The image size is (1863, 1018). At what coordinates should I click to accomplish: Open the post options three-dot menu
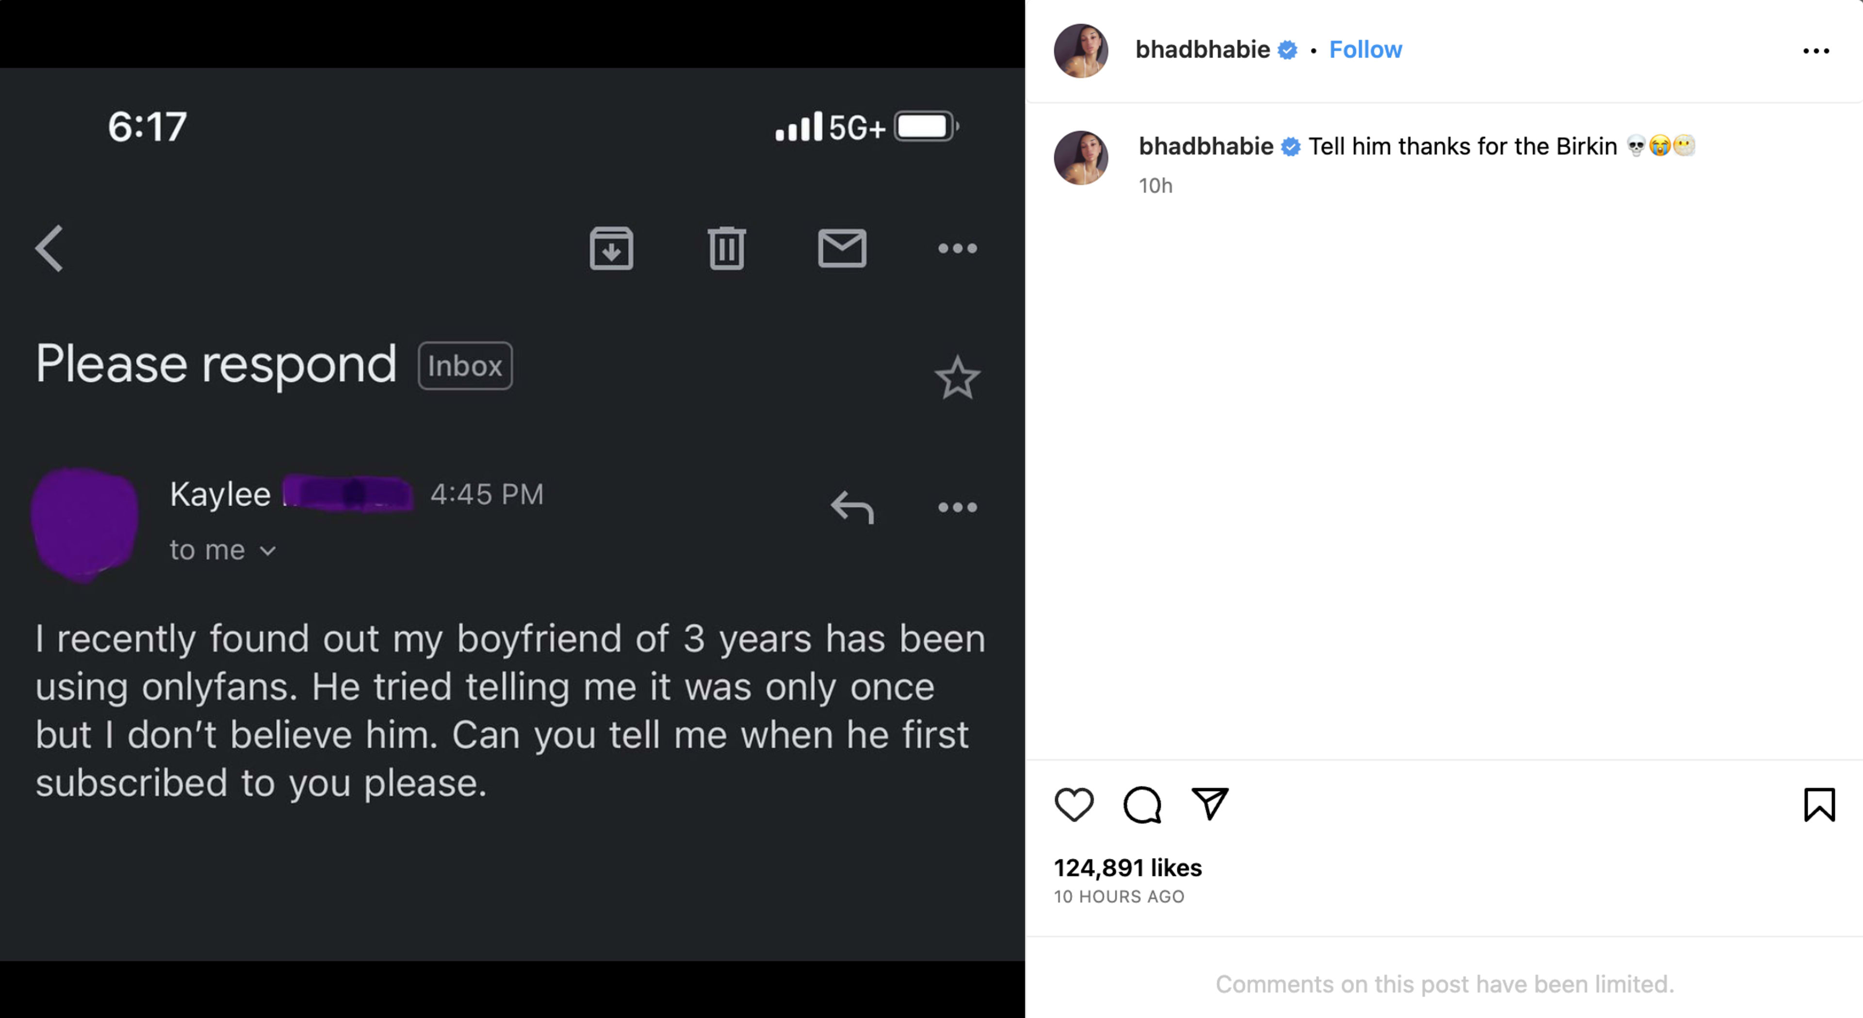point(1815,50)
